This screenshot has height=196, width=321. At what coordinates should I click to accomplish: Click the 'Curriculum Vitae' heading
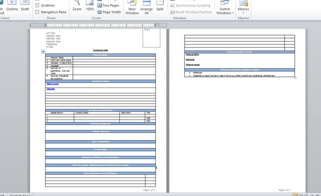[x=100, y=50]
